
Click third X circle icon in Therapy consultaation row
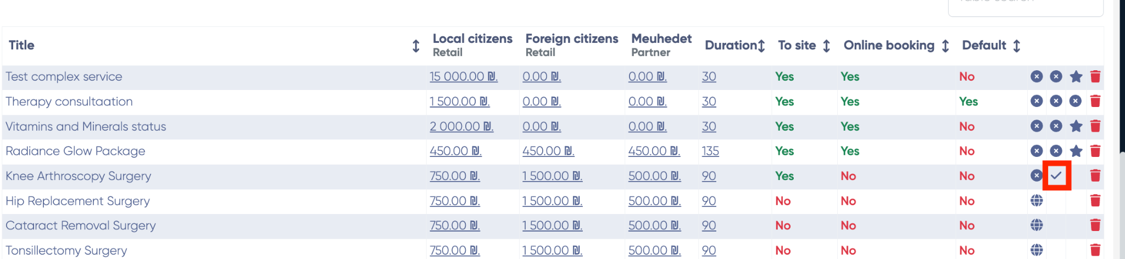[1076, 102]
